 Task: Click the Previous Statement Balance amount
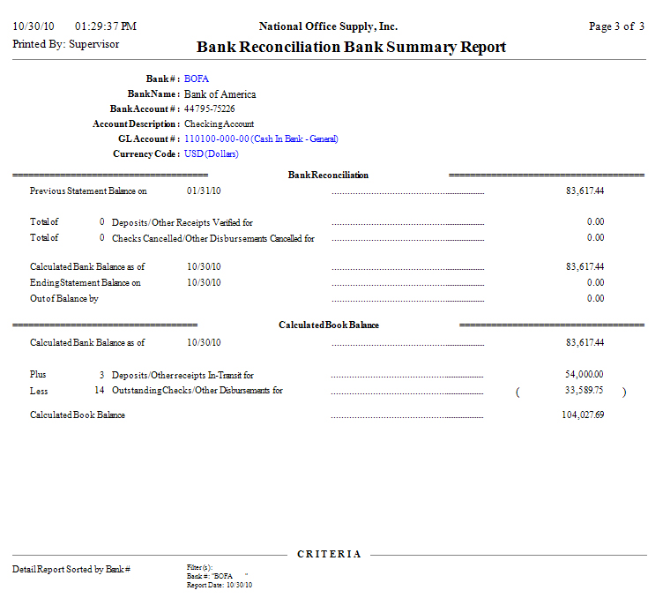click(585, 191)
